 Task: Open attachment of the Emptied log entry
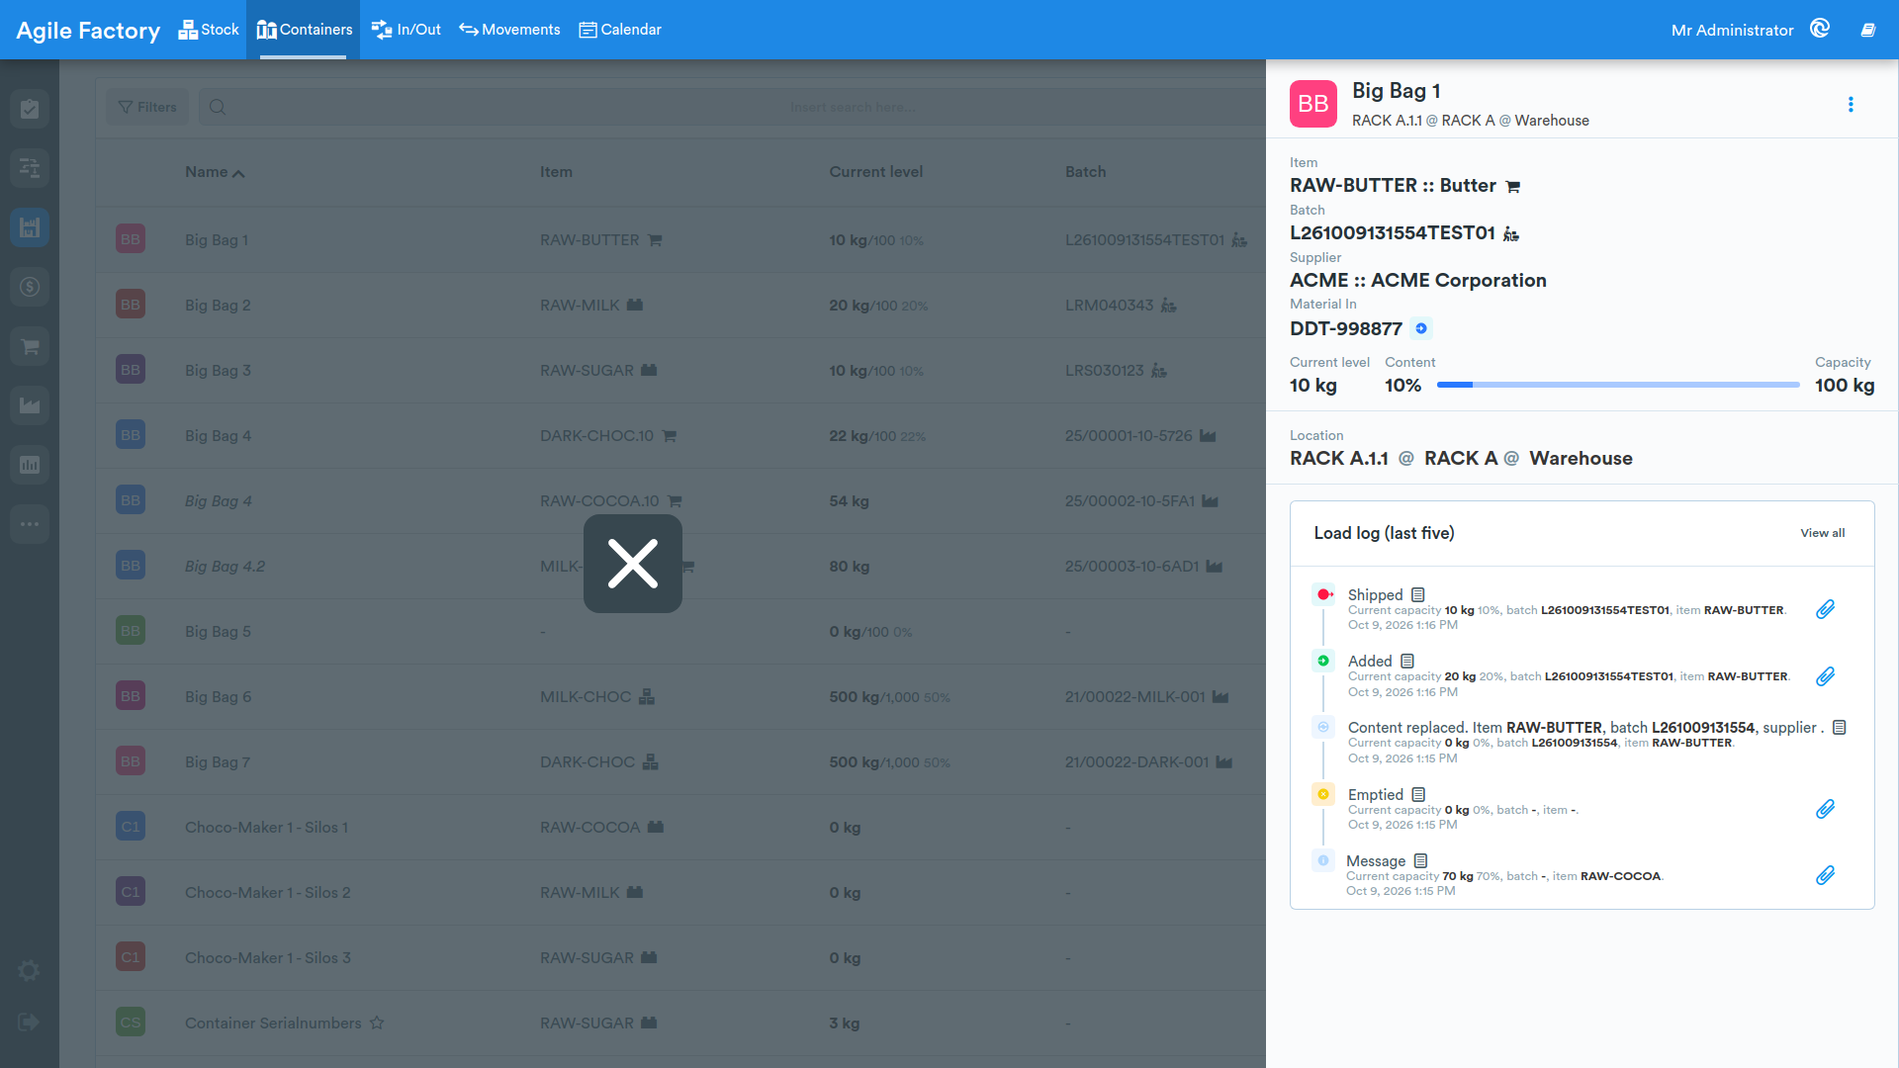click(1826, 809)
